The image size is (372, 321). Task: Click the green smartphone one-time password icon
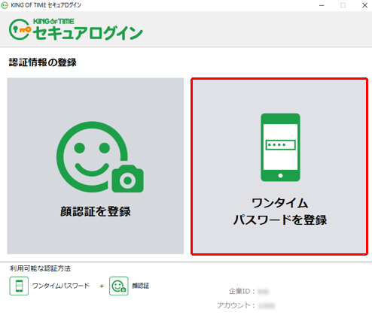pos(280,147)
